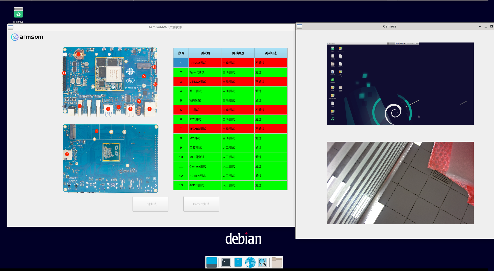This screenshot has height=271, width=494.
Task: Open the ArmSoM-W3 window menu icon
Action: [x=11, y=27]
